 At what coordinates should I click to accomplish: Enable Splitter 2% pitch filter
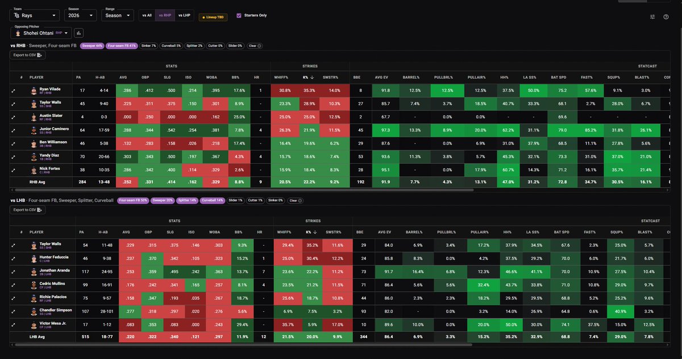click(x=194, y=45)
